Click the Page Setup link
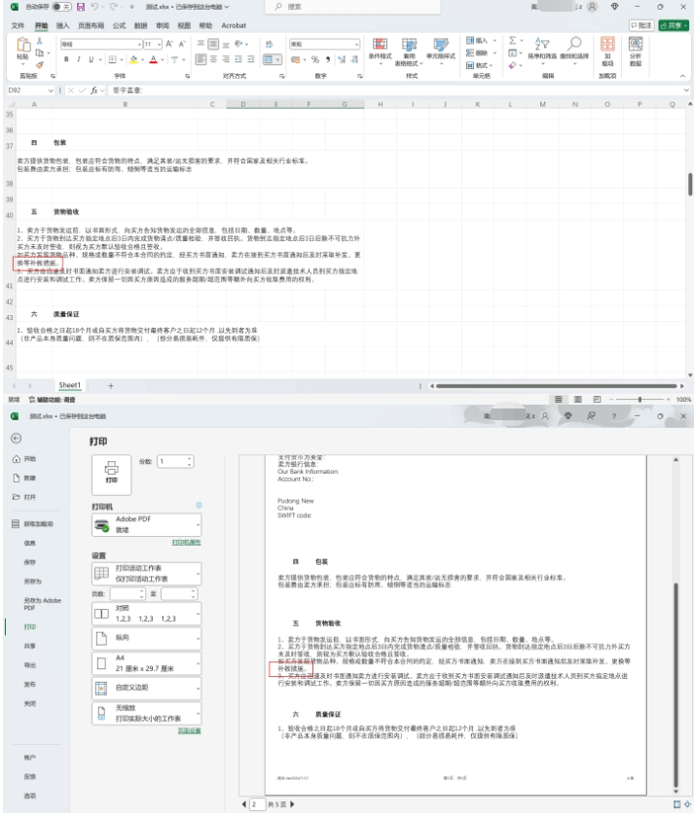This screenshot has width=694, height=817. point(190,731)
